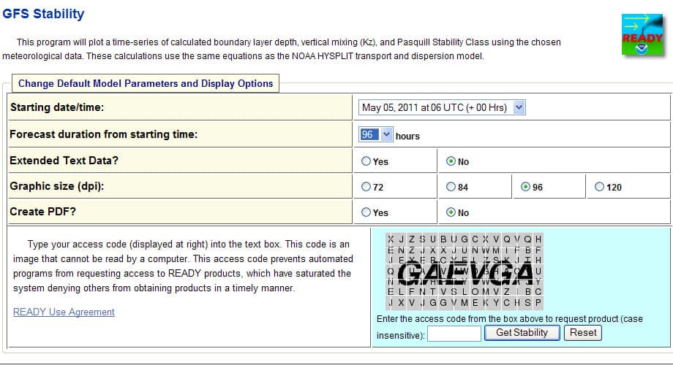Viewport: 673px width, 365px height.
Task: Click the GAEVGA access code image
Action: click(x=465, y=270)
